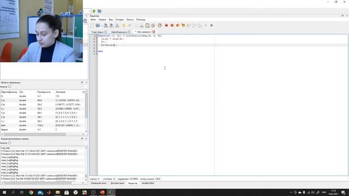Undock the command history panel
This screenshot has height=196, width=349.
[82, 139]
